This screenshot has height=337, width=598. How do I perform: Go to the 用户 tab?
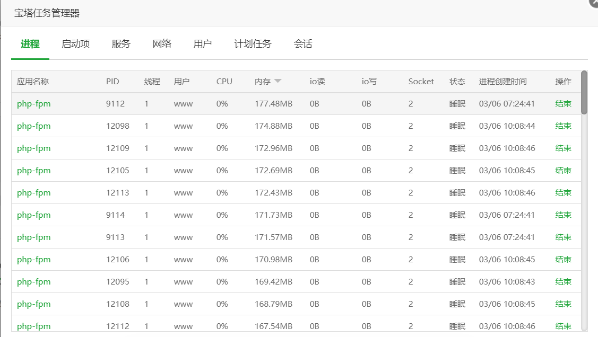pos(203,44)
